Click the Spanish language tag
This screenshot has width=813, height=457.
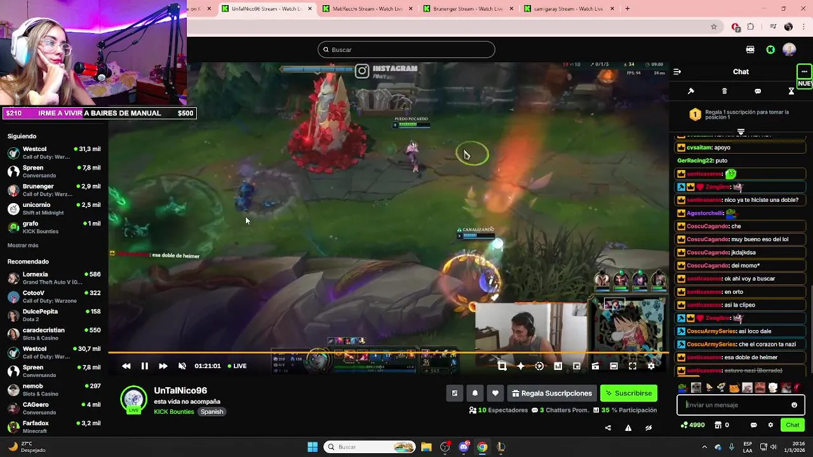[212, 412]
